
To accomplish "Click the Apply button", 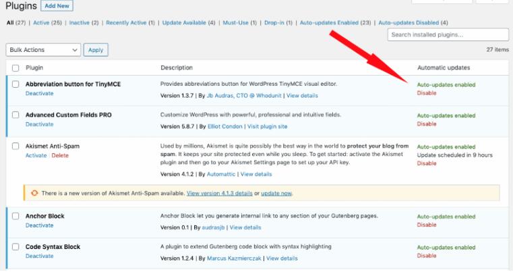I will 96,50.
